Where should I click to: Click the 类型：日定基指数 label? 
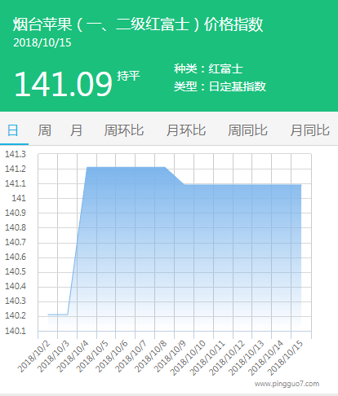(x=220, y=86)
